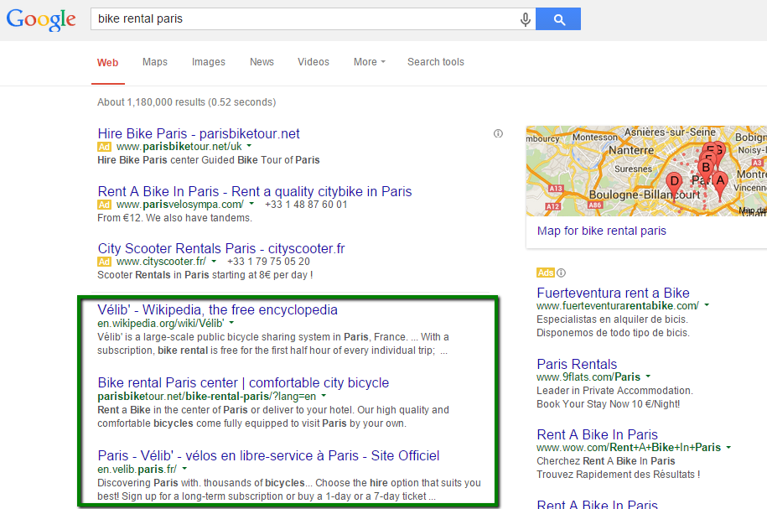The image size is (767, 509).
Task: Expand dropdown arrow next to parisbiketour.net/bike-rental-paris URL
Action: 324,396
